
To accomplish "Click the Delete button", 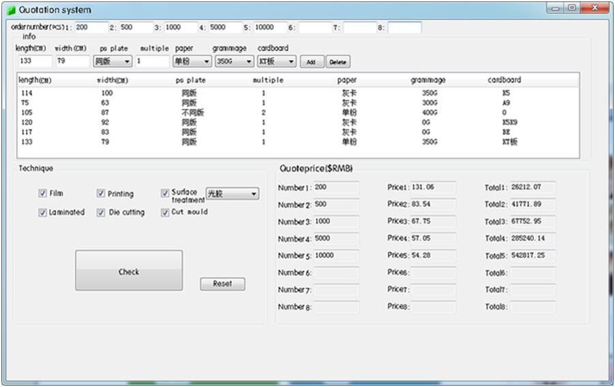I will (338, 62).
